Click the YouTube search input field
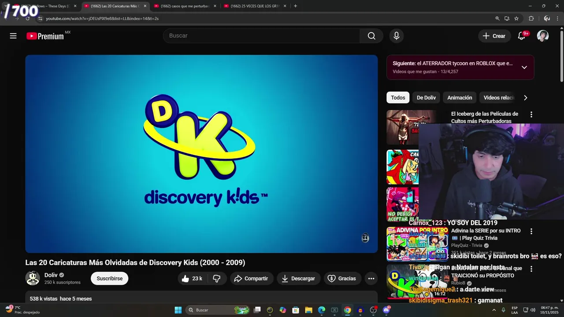Screen dimensions: 564x317 pyautogui.click(x=262, y=36)
